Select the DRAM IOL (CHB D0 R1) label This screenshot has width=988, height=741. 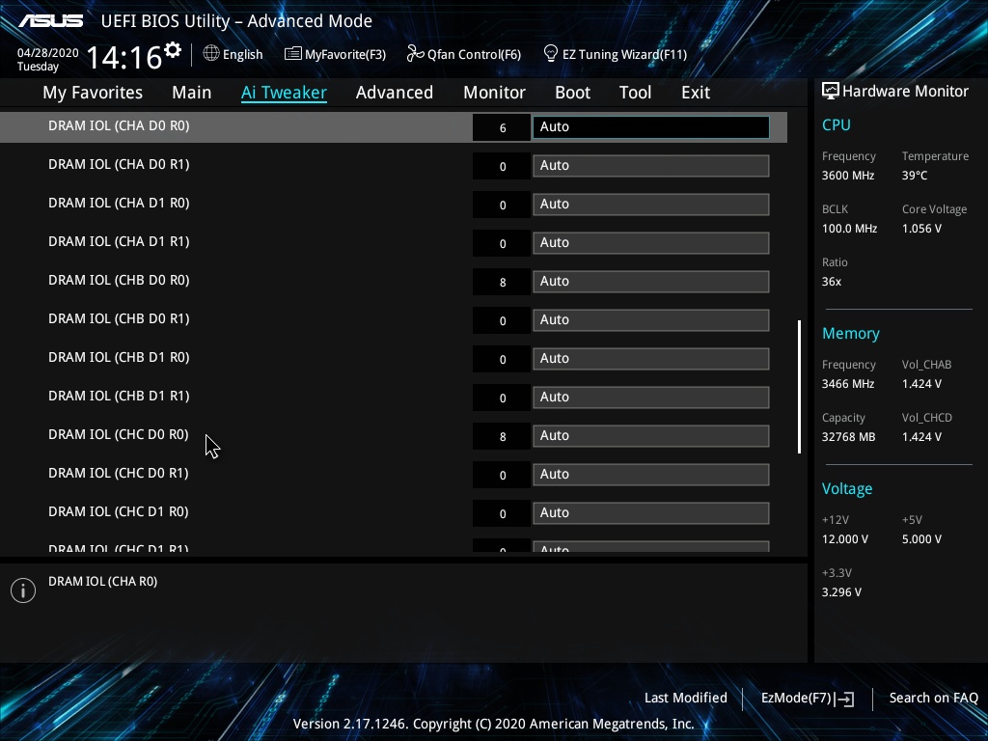119,318
